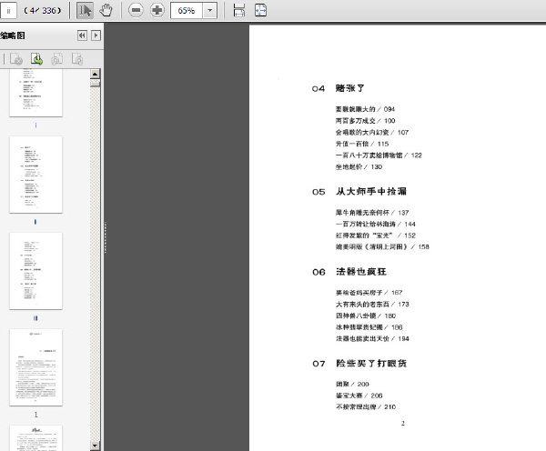The height and width of the screenshot is (451, 546).
Task: Collapse the thumbnail panel with double-arrow button
Action: pyautogui.click(x=82, y=35)
